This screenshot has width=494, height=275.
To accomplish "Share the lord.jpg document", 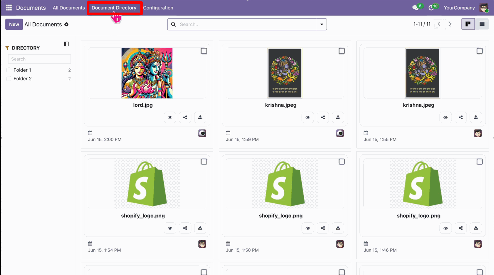I will click(x=185, y=117).
